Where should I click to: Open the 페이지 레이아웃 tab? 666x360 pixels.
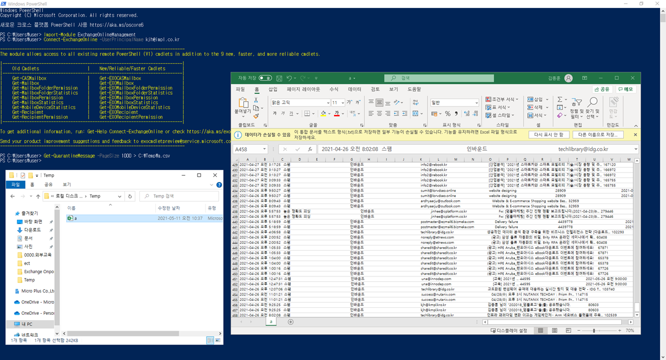pyautogui.click(x=303, y=89)
